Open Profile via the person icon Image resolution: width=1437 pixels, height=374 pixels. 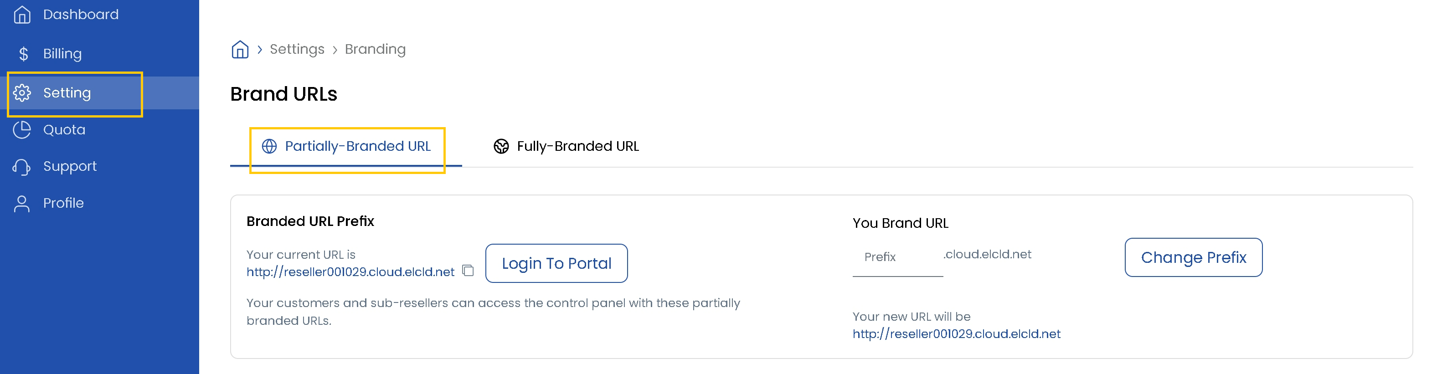click(x=21, y=202)
